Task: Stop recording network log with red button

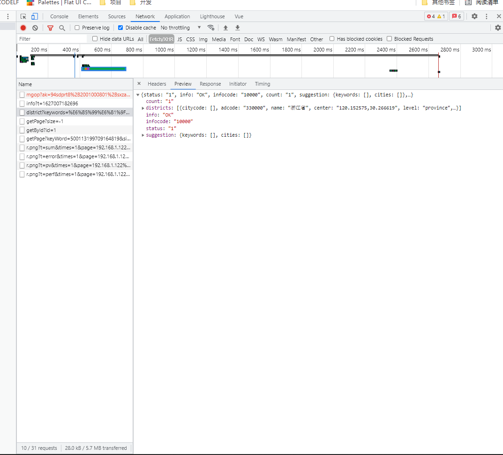Action: coord(23,28)
